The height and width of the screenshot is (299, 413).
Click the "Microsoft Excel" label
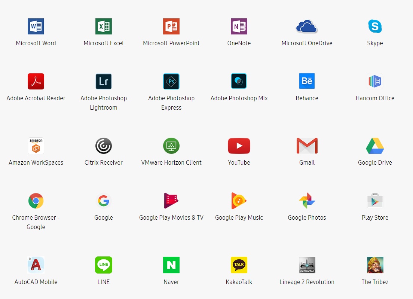[x=104, y=43]
